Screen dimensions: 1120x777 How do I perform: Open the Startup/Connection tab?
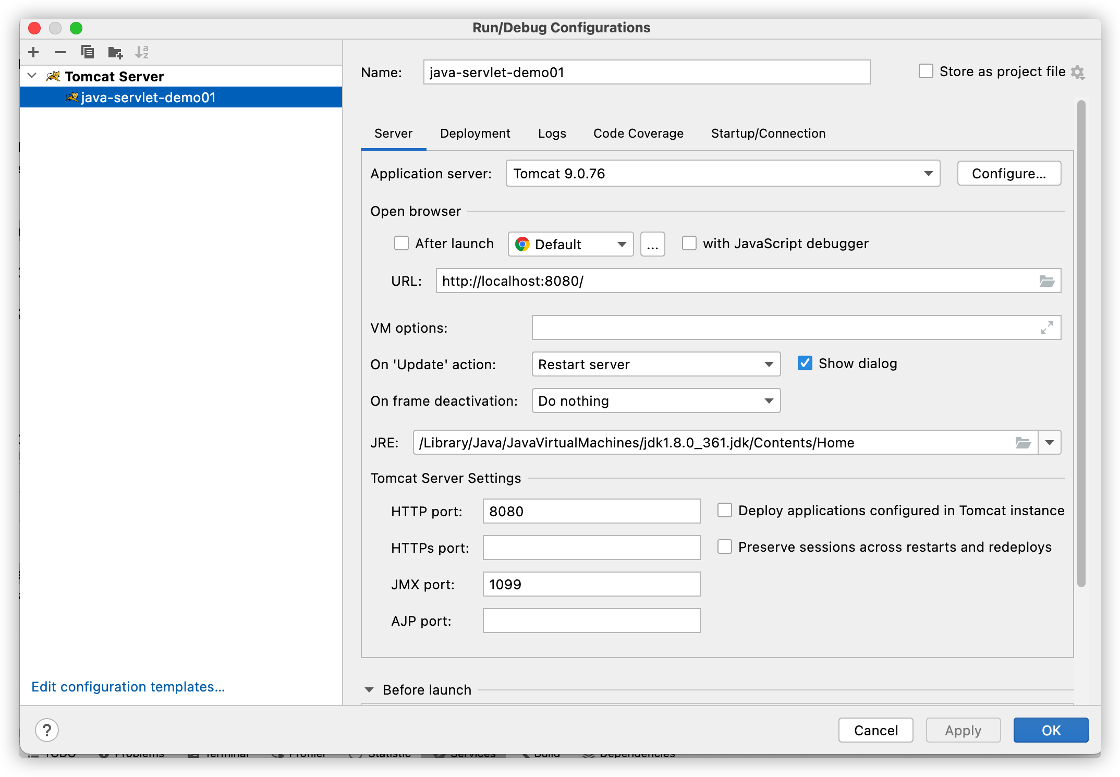coord(768,133)
